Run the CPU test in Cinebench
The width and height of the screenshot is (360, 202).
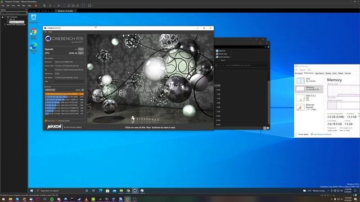(x=81, y=53)
